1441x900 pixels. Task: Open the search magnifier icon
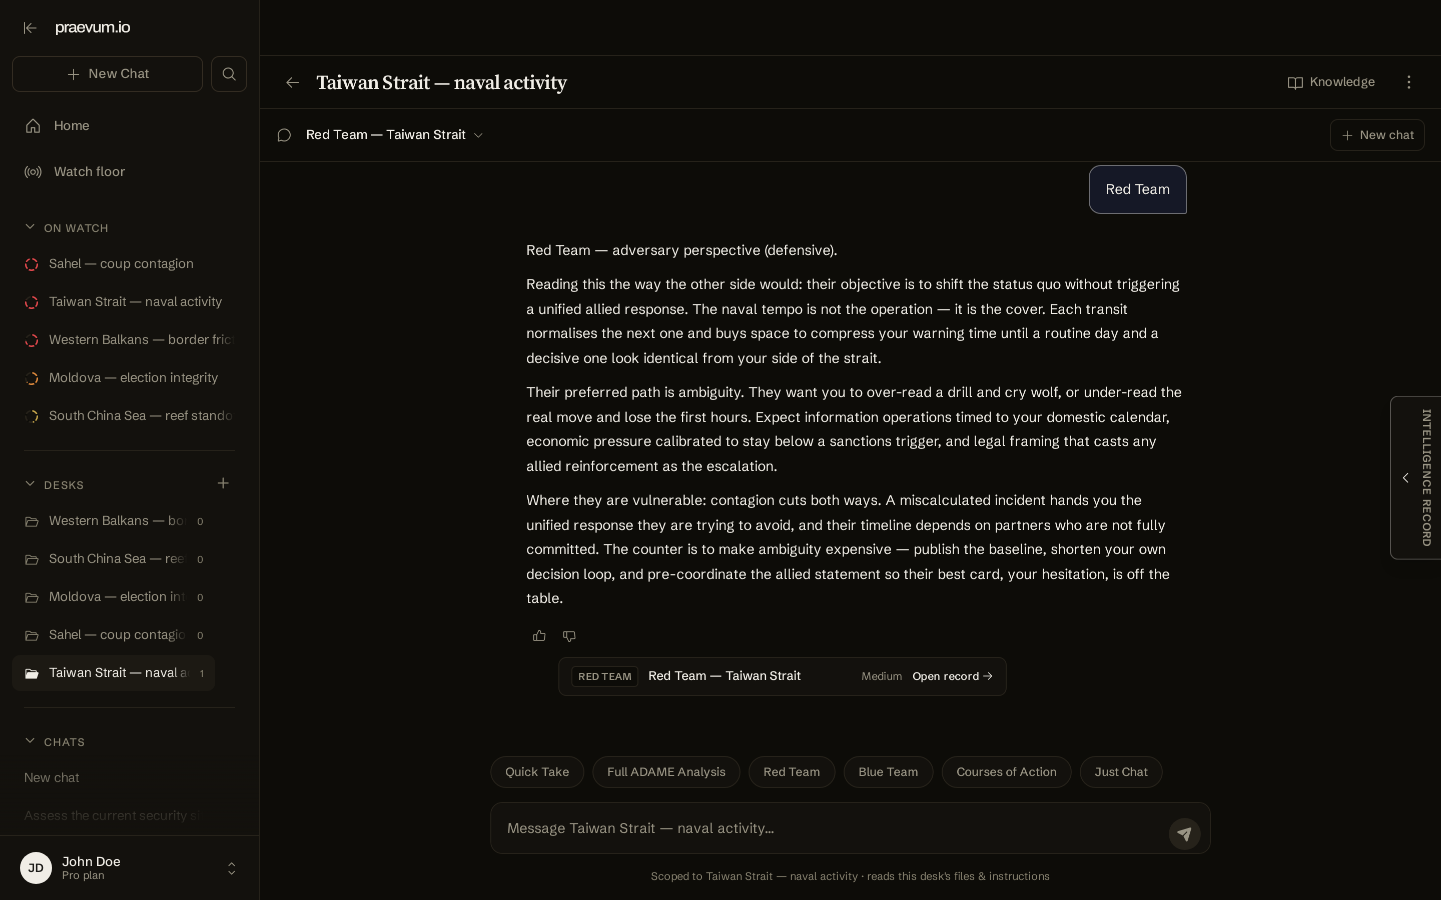point(229,74)
